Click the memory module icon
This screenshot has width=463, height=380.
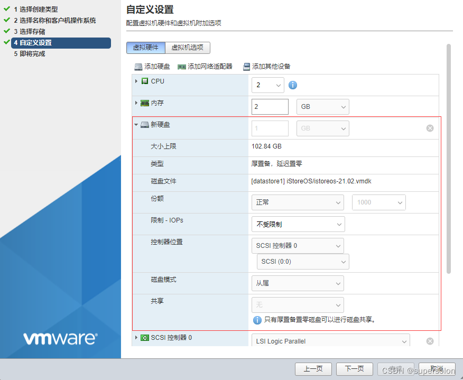click(145, 103)
